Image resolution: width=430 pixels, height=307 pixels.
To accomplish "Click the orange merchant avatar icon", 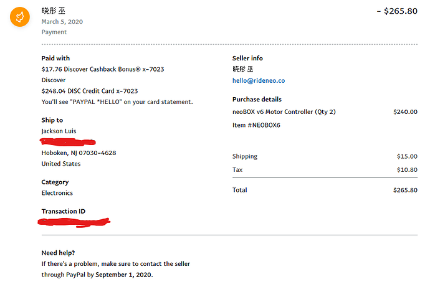I will (x=20, y=17).
